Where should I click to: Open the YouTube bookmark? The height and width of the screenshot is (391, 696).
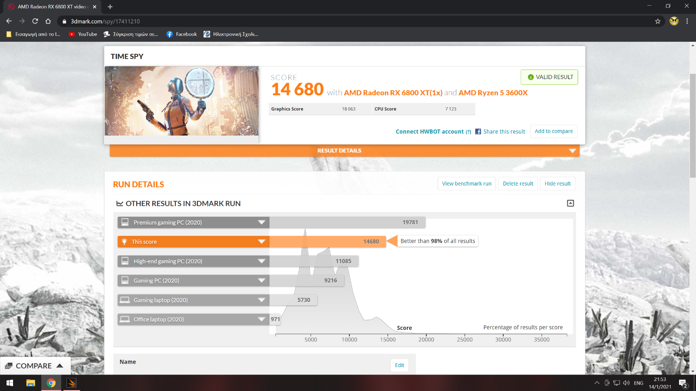pos(83,34)
